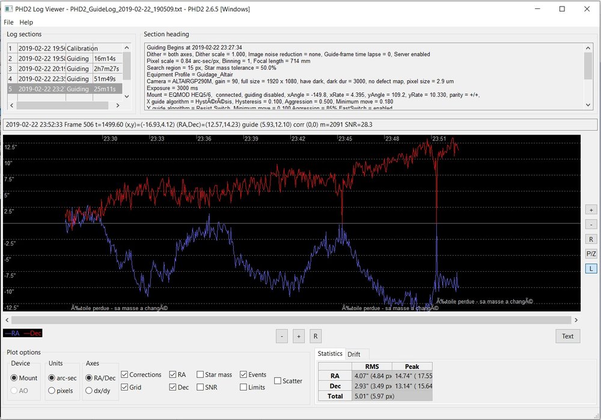Click the 23:45 timeline marker on graph
The height and width of the screenshot is (420, 601).
(x=345, y=139)
